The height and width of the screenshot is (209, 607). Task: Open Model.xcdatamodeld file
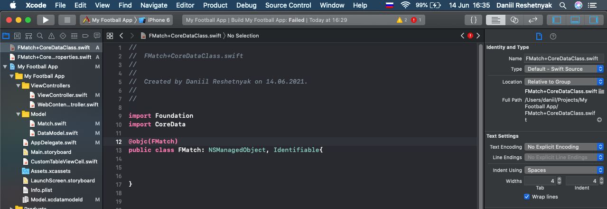53,199
